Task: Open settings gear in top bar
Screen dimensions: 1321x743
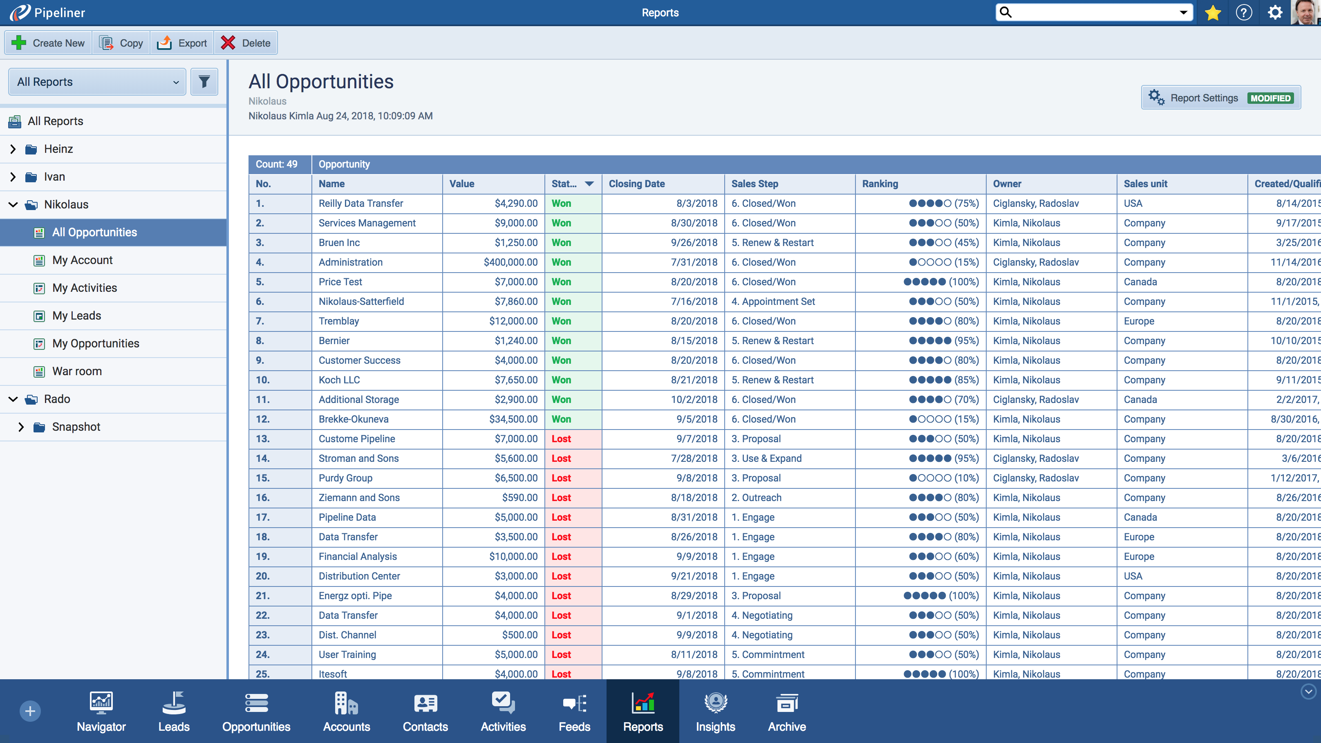Action: point(1275,13)
